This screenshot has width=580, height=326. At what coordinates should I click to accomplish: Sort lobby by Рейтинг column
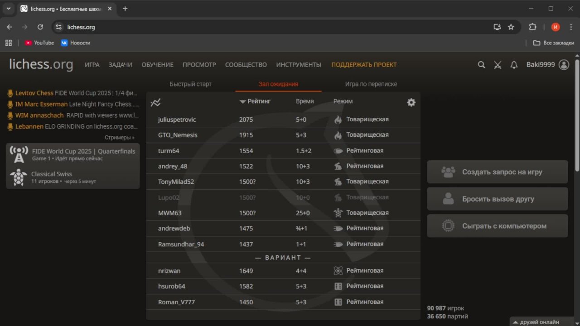tap(255, 101)
